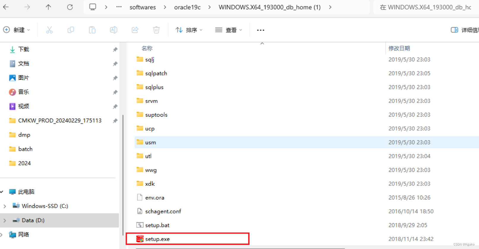
Task: Click the softwares breadcrumb
Action: coord(143,7)
